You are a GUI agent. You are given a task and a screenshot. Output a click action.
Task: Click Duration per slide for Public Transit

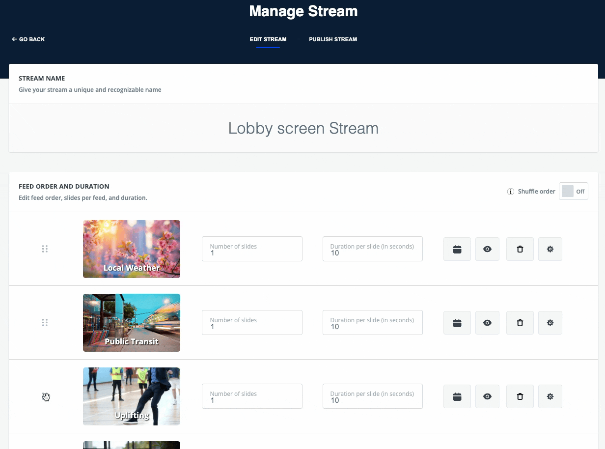[373, 323]
